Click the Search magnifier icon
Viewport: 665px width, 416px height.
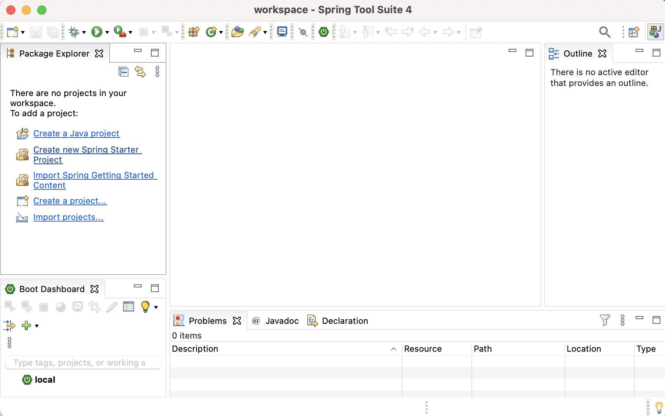coord(605,32)
